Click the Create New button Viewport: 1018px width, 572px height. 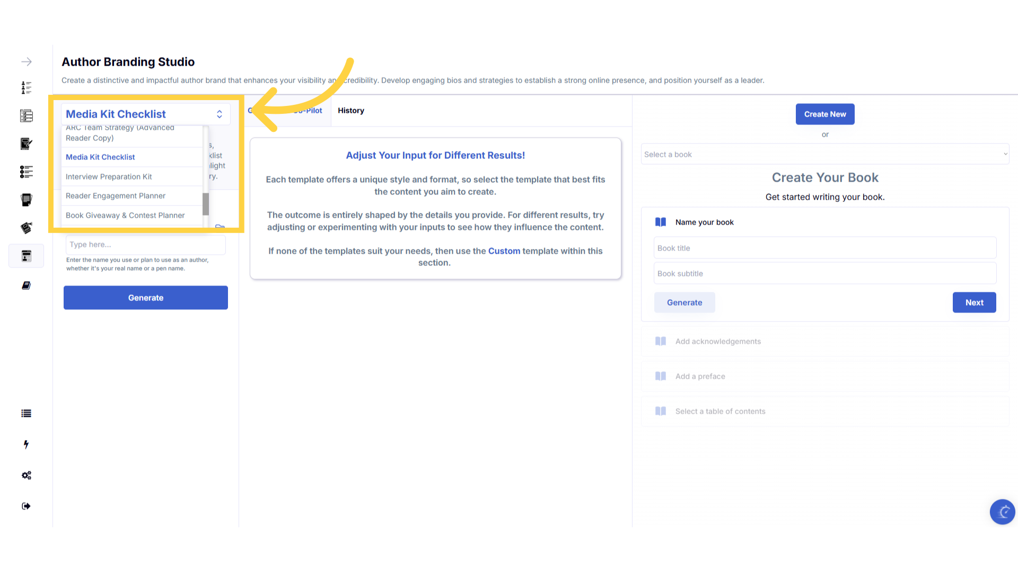coord(824,114)
